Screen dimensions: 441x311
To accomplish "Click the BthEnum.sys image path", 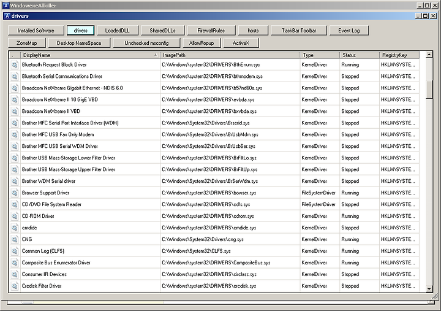I will (211, 65).
